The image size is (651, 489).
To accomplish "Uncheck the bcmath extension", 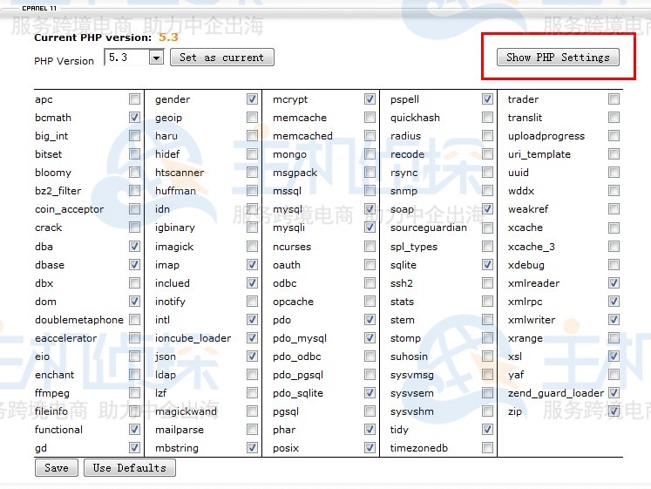I will [134, 118].
